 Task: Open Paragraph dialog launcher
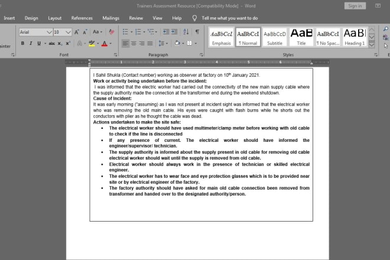tap(201, 55)
